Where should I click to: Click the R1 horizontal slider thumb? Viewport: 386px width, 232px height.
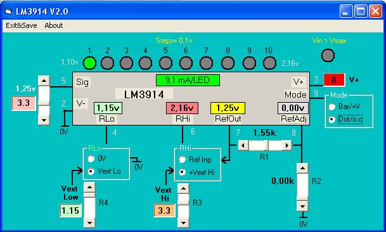click(x=266, y=146)
